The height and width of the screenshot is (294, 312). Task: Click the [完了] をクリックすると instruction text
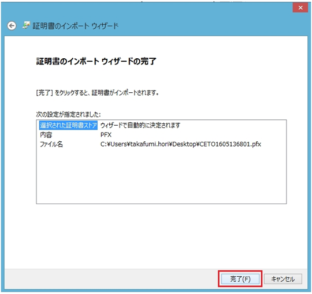pos(97,92)
